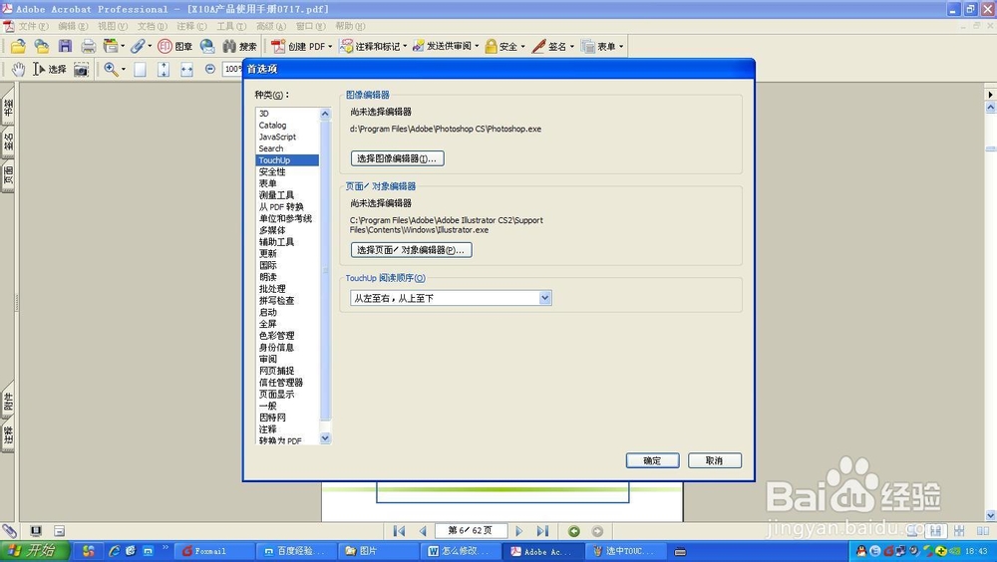The width and height of the screenshot is (997, 562).
Task: Click the Save floppy disk icon
Action: point(65,46)
